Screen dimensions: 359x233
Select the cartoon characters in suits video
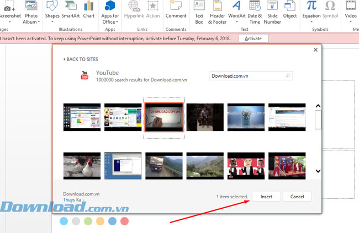[246, 166]
